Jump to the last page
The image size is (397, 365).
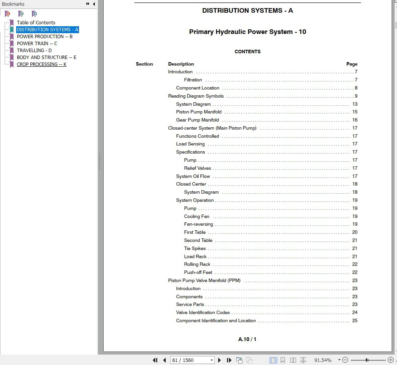(229, 360)
